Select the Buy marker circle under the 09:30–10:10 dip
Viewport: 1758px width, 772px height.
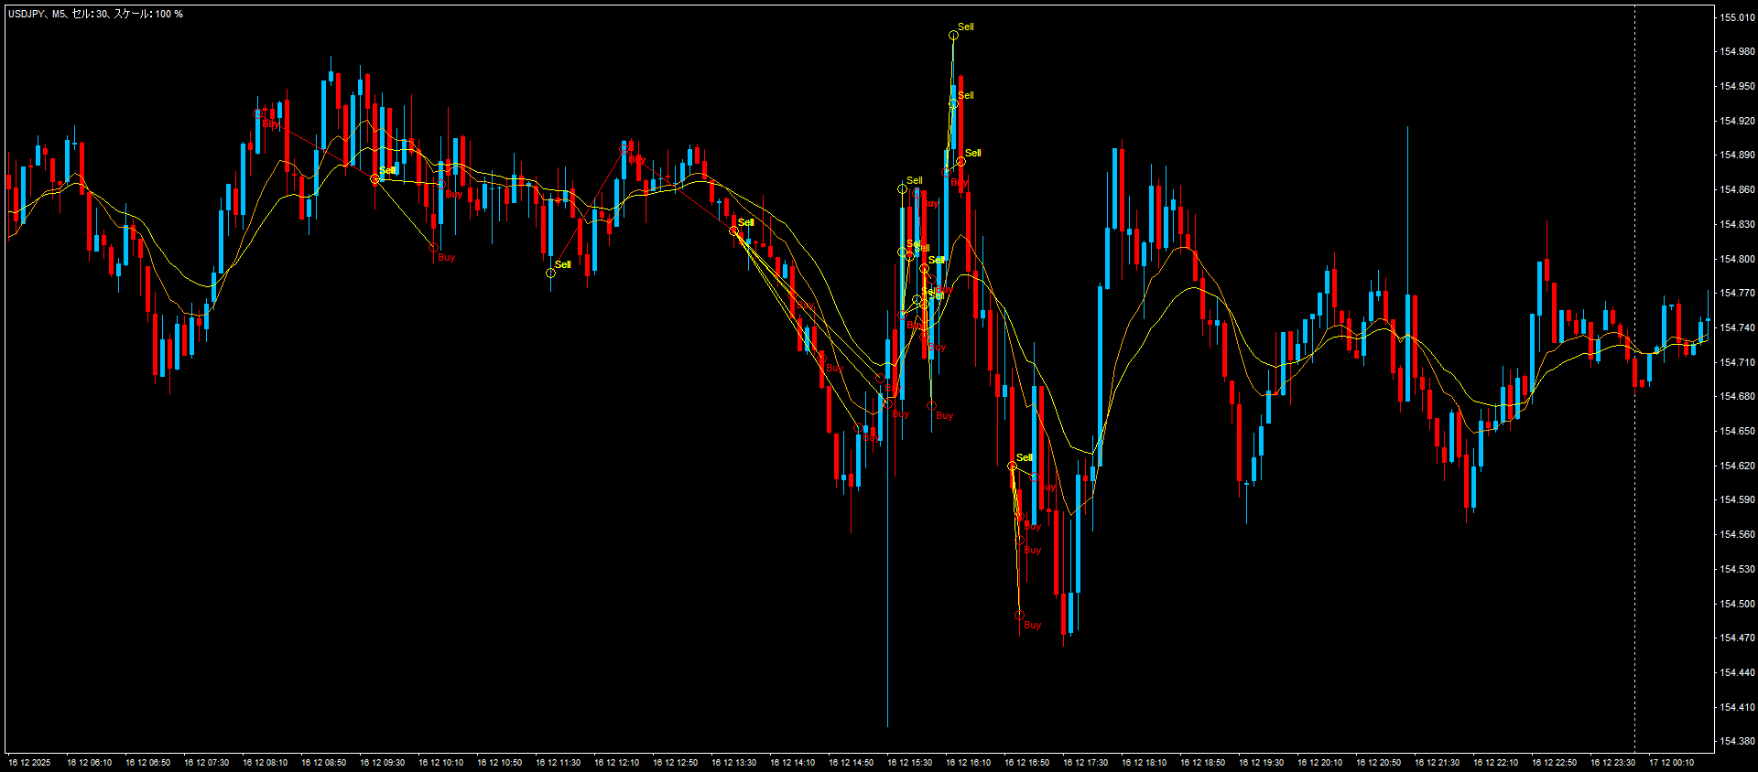click(433, 248)
